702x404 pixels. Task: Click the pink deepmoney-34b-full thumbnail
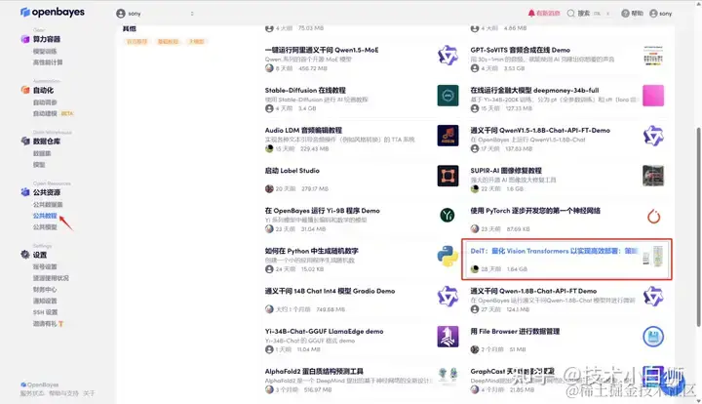[653, 96]
